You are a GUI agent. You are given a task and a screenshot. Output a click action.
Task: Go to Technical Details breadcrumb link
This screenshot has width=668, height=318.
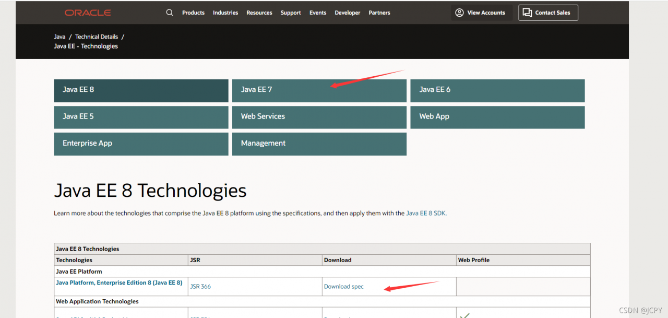97,37
